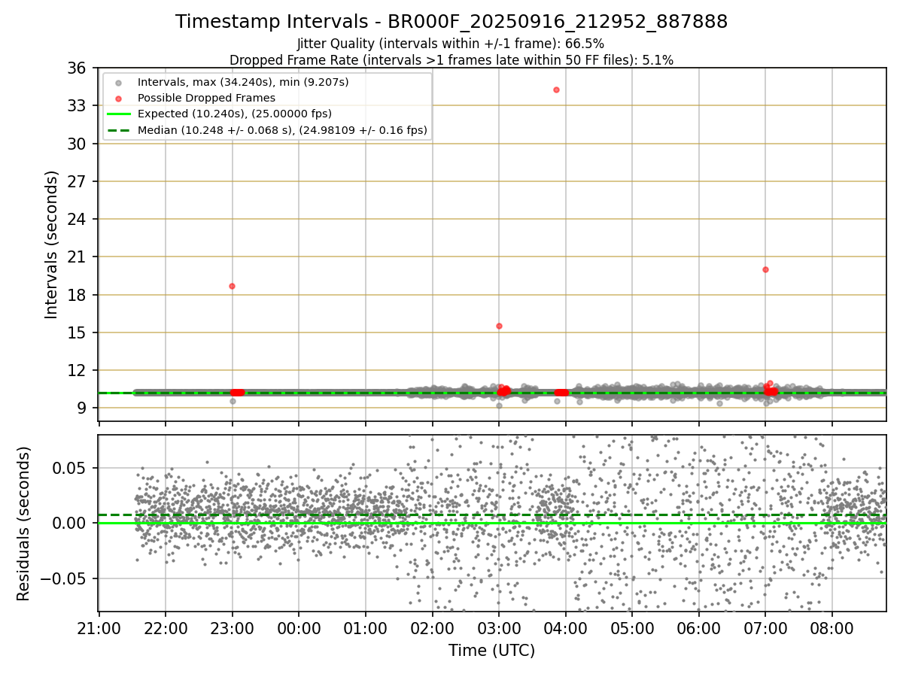Click the '04:00' x-axis tick label
This screenshot has width=903, height=677.
click(x=565, y=627)
